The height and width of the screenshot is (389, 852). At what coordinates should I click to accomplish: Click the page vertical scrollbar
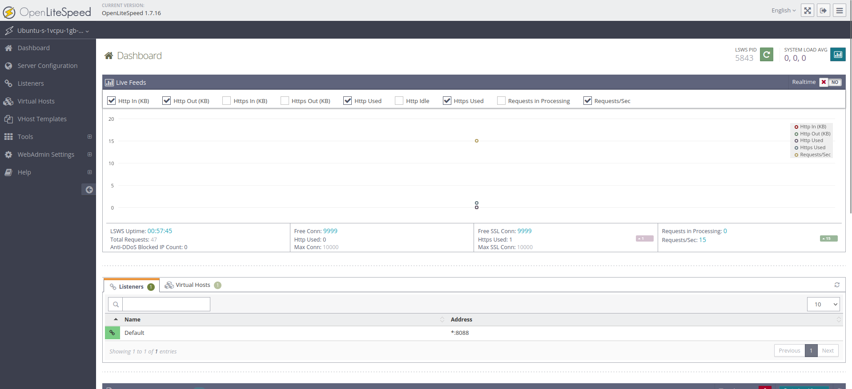(850, 107)
